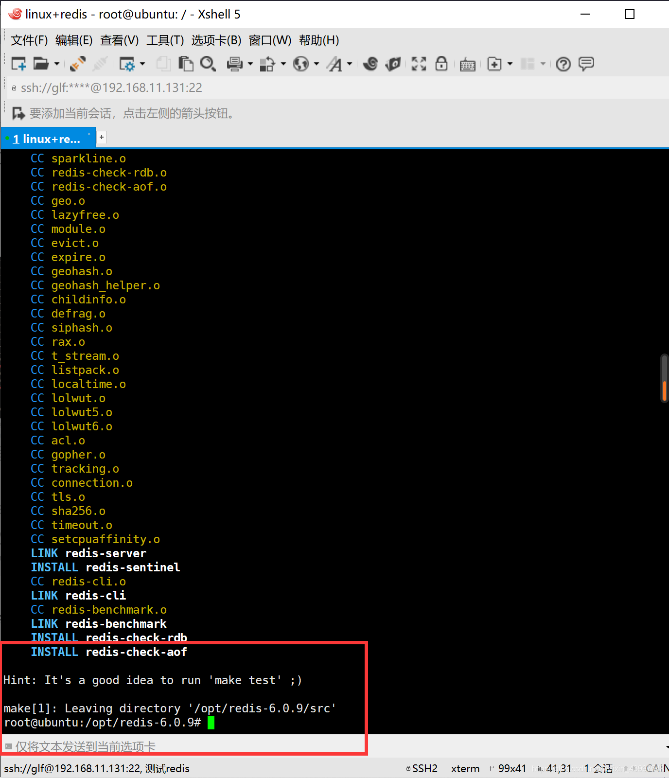Click the SSH2 status bar indicator
The width and height of the screenshot is (669, 778).
(422, 768)
